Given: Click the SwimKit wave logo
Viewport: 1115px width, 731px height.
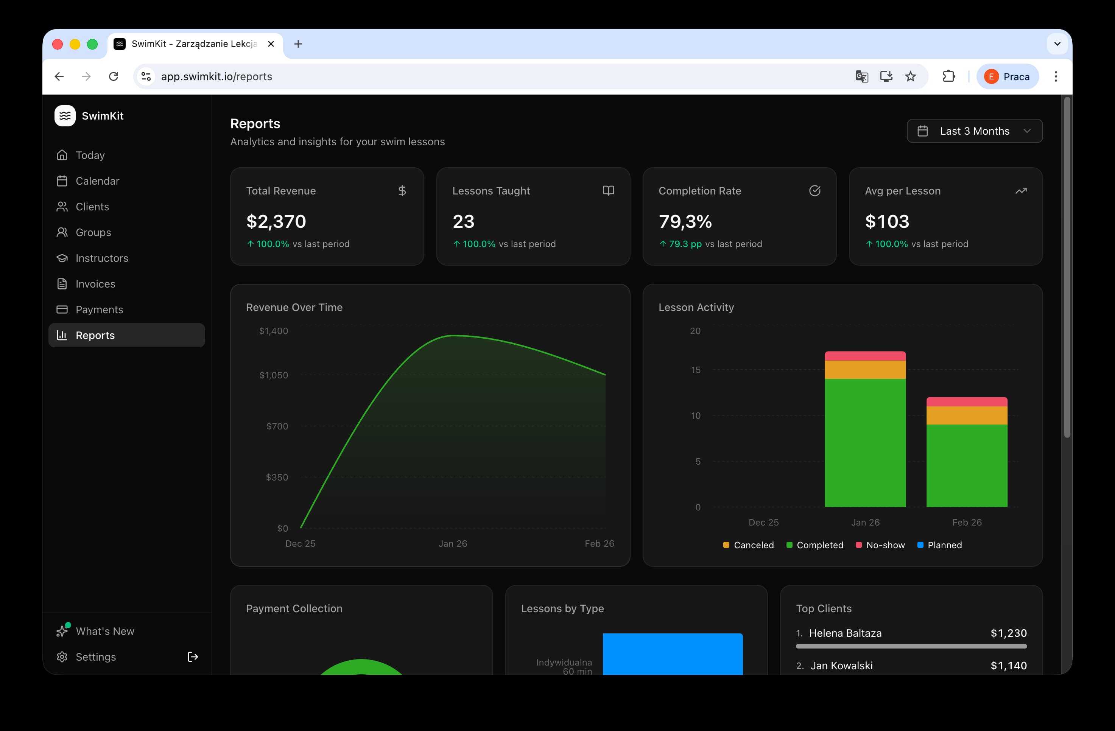Looking at the screenshot, I should click(65, 116).
